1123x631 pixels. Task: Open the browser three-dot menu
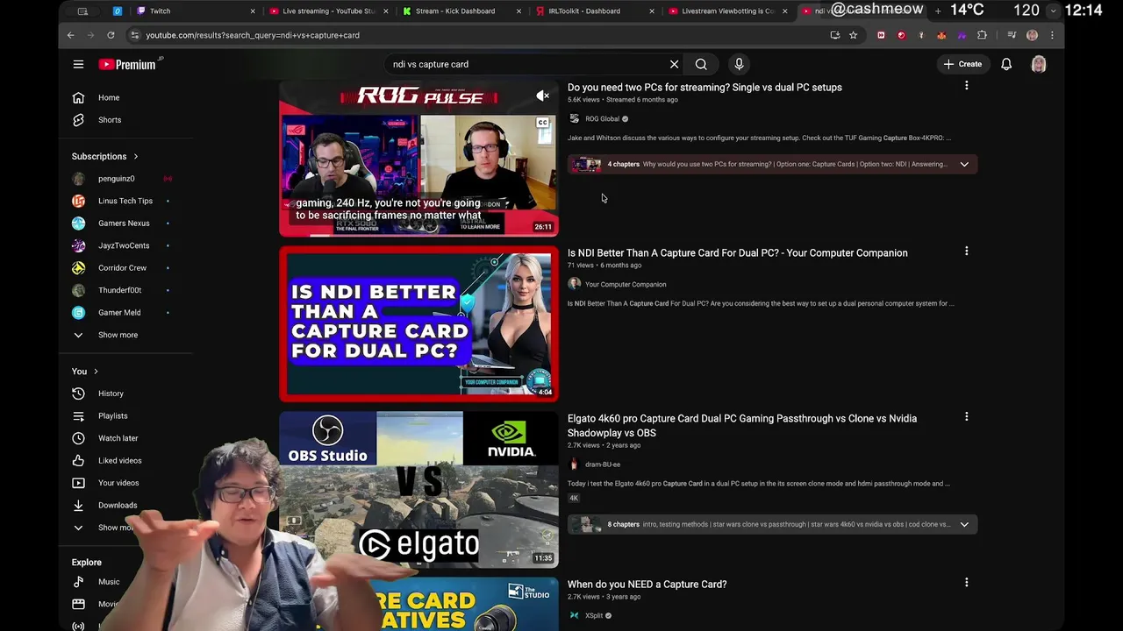click(x=1052, y=35)
